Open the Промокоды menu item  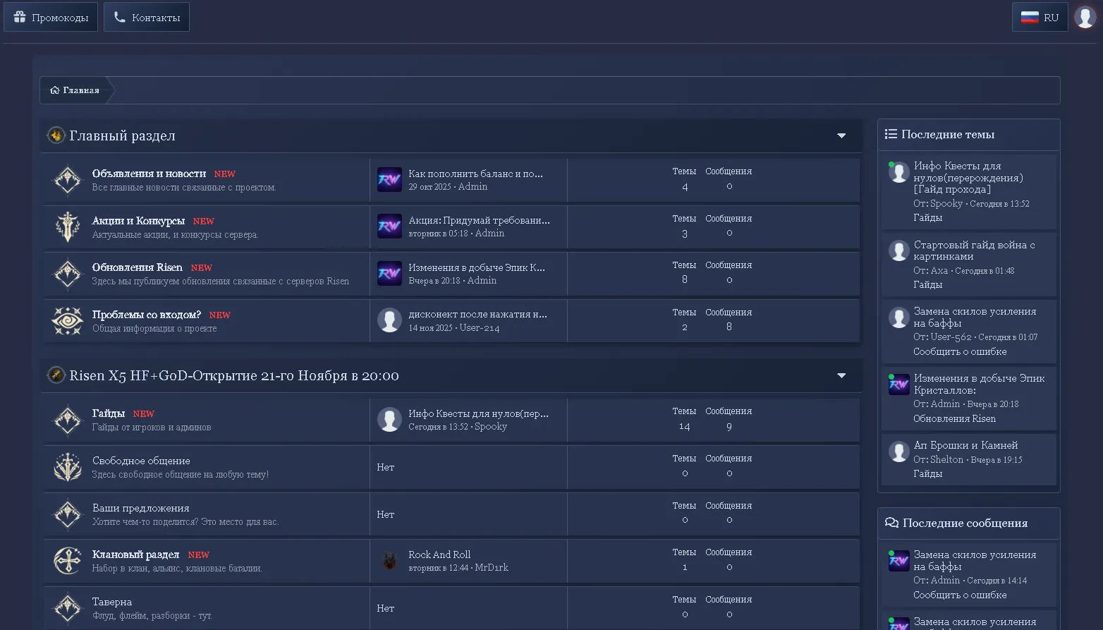click(x=51, y=17)
